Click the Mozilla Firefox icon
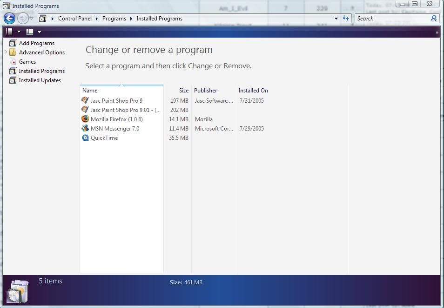The image size is (444, 308). point(85,119)
